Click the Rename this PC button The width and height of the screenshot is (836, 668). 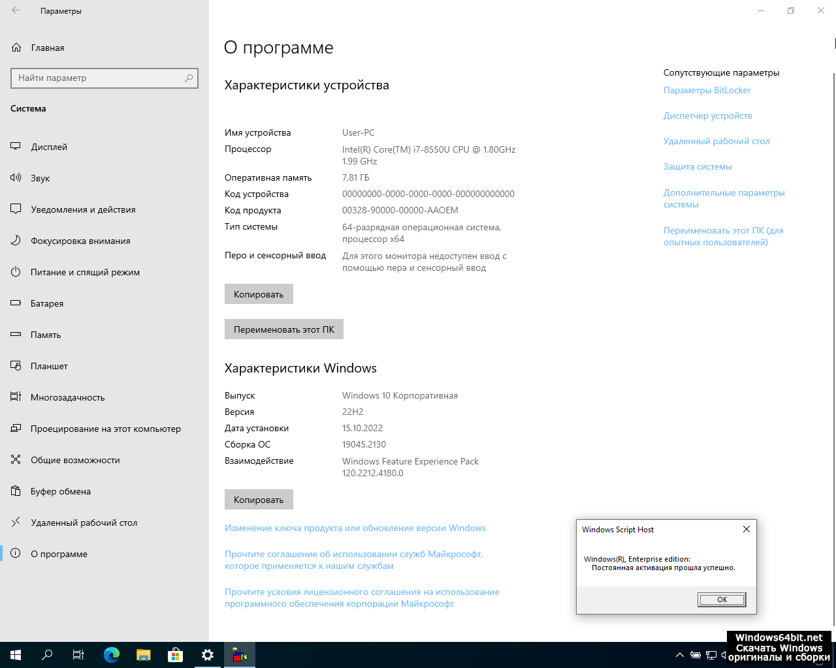[x=283, y=329]
